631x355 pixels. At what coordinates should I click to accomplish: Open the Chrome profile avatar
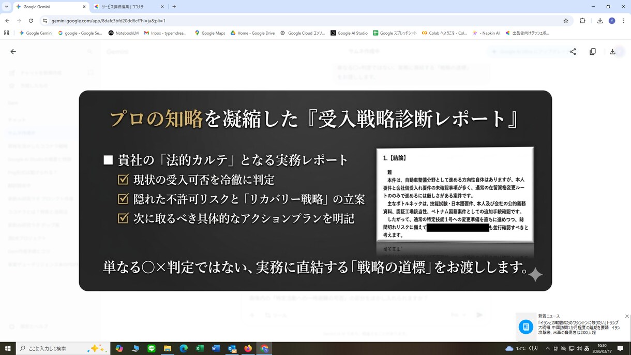[x=612, y=21]
